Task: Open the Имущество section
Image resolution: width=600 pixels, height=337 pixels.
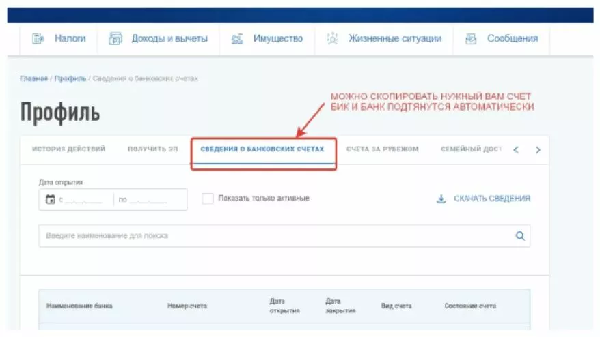Action: tap(278, 39)
